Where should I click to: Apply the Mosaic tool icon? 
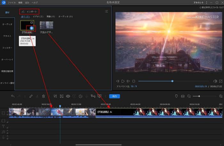coord(68,96)
